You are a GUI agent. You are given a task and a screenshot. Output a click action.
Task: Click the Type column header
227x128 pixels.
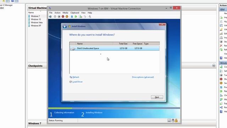151,43
